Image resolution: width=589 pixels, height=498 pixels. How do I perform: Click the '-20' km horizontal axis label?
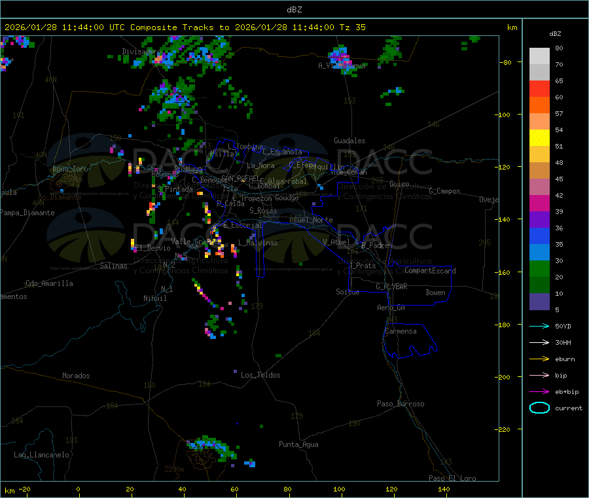pyautogui.click(x=24, y=489)
